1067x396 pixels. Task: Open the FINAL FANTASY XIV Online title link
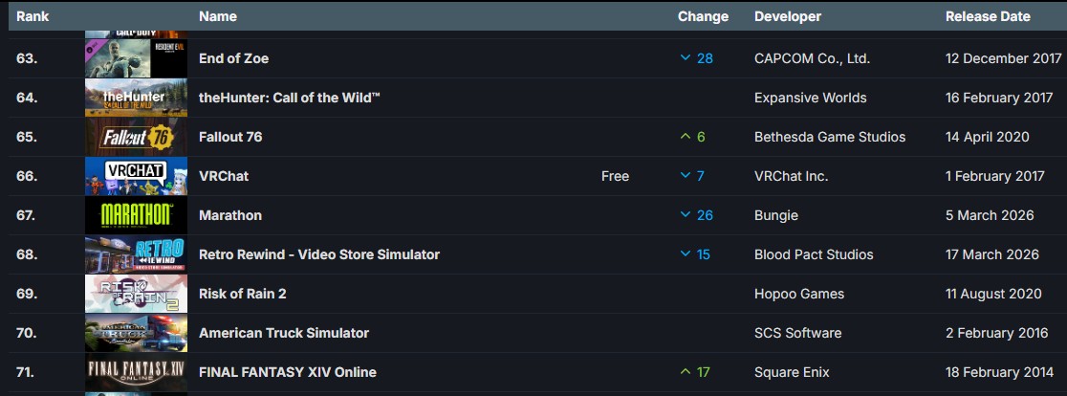tap(287, 372)
